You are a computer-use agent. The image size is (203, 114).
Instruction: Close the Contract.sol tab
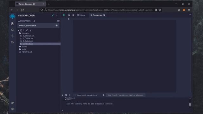tap(104, 15)
